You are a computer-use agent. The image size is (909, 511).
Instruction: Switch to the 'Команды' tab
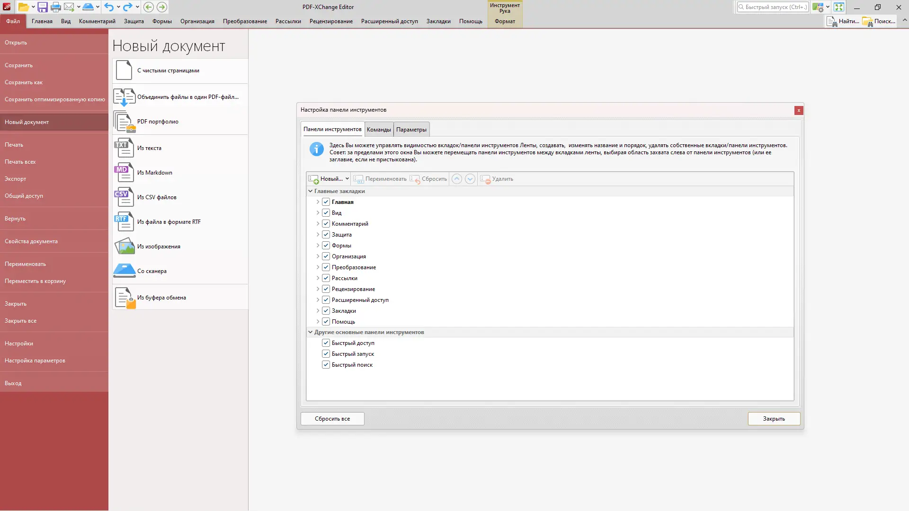tap(379, 130)
